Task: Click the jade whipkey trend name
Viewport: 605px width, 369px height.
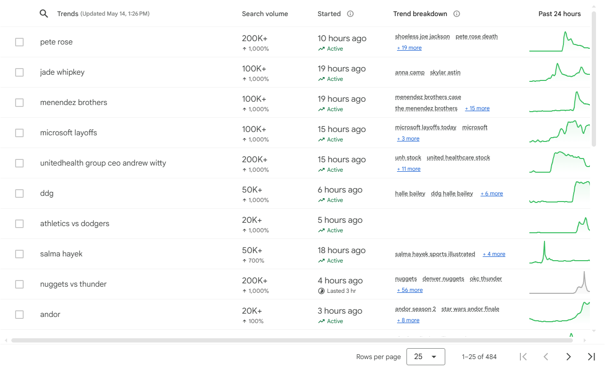Action: [62, 72]
